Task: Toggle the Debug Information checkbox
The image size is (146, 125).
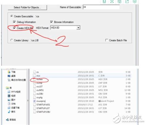Action: click(x=14, y=22)
